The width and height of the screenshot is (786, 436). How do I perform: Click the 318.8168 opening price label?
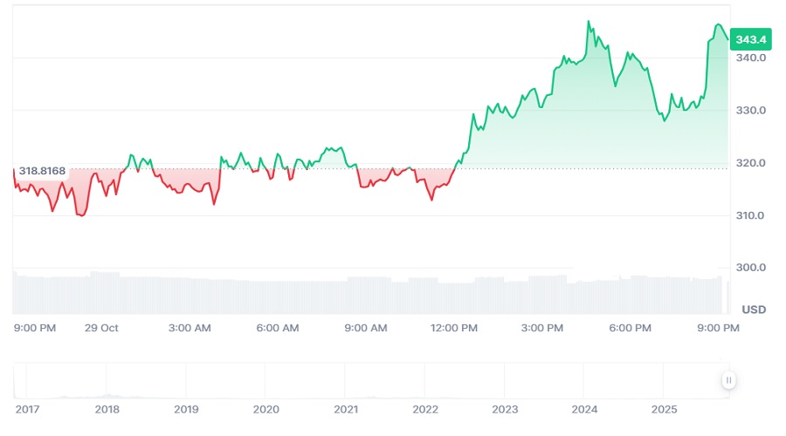42,170
